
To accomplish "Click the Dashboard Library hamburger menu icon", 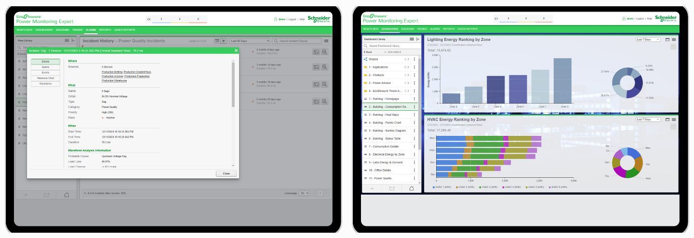I will pos(412,39).
